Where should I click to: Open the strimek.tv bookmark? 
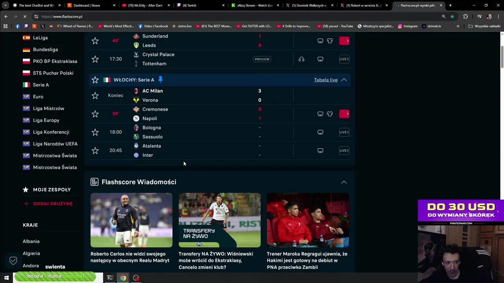click(x=431, y=26)
